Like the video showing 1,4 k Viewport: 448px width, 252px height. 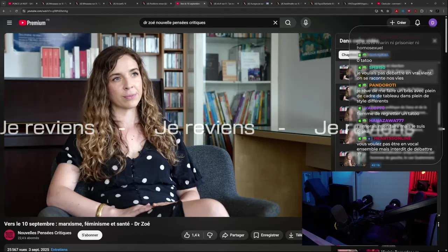[192, 235]
